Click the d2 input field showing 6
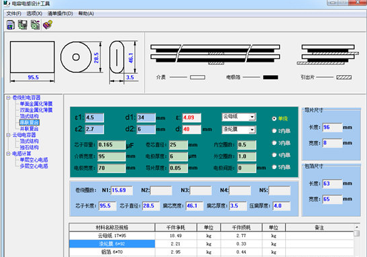Image resolution: width=367 pixels, height=257 pixels. (146, 130)
